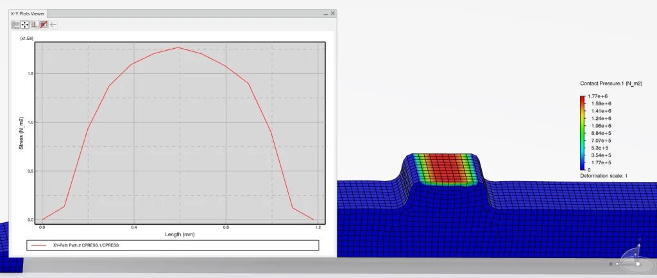
Task: Click the 1.77e+6 maximum legend value
Action: (x=597, y=96)
